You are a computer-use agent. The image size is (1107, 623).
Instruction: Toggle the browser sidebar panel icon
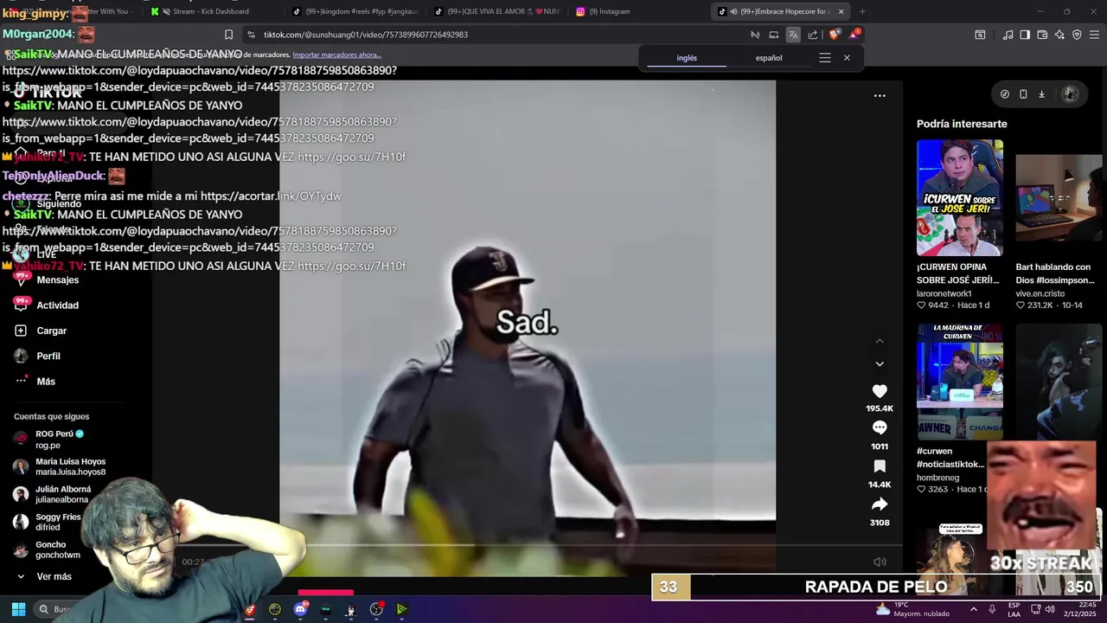click(x=1025, y=35)
